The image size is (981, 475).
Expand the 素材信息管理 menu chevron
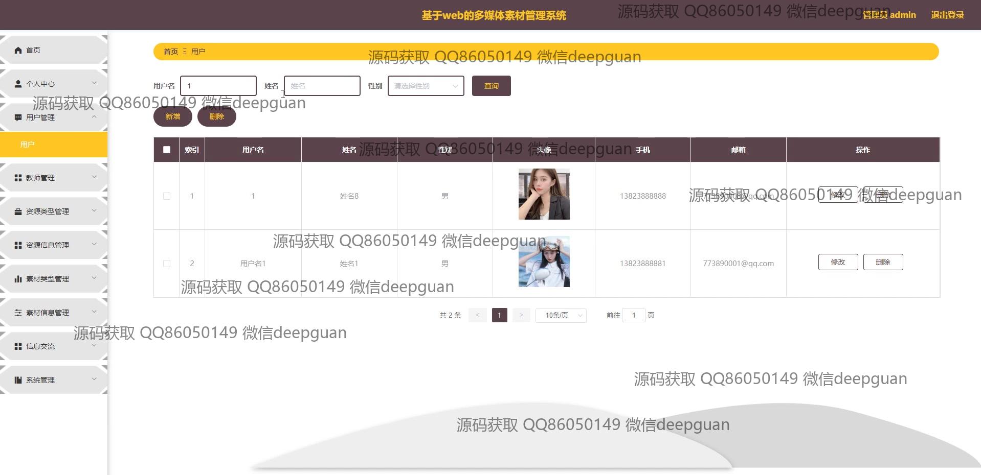(x=94, y=312)
